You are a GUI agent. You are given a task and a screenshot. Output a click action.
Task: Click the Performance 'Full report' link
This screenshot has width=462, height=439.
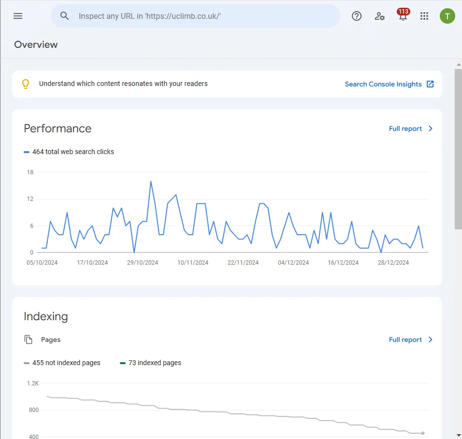click(x=405, y=128)
